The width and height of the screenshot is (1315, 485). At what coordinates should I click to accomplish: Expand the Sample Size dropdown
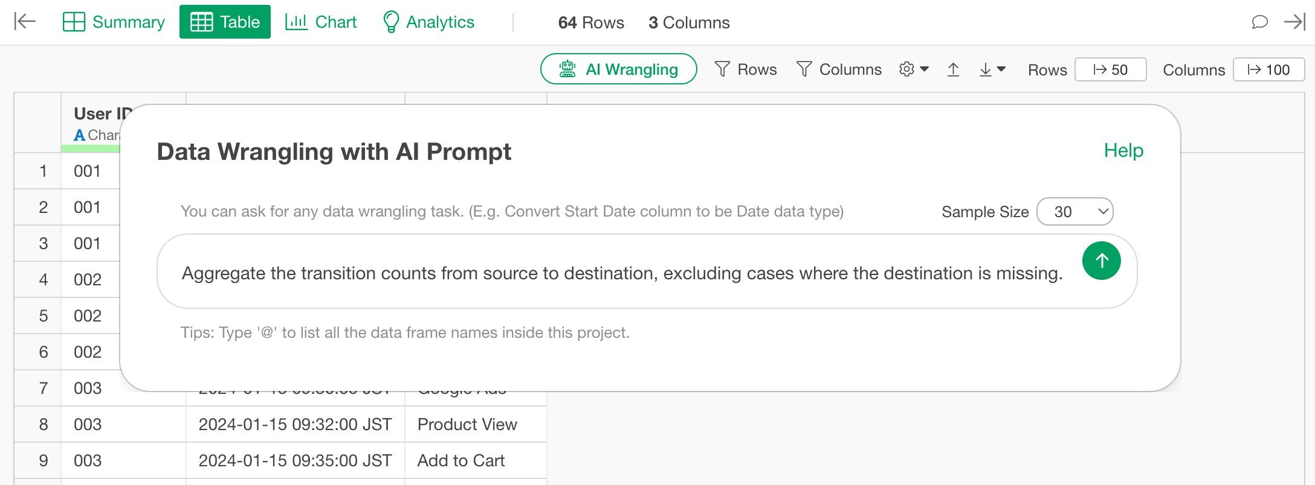click(x=1074, y=212)
